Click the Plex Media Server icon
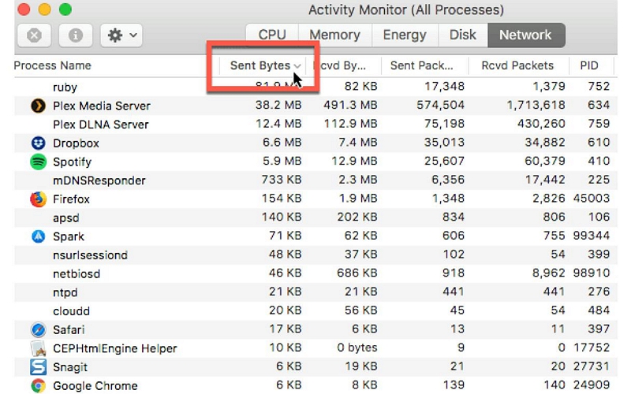The height and width of the screenshot is (394, 631). click(38, 106)
